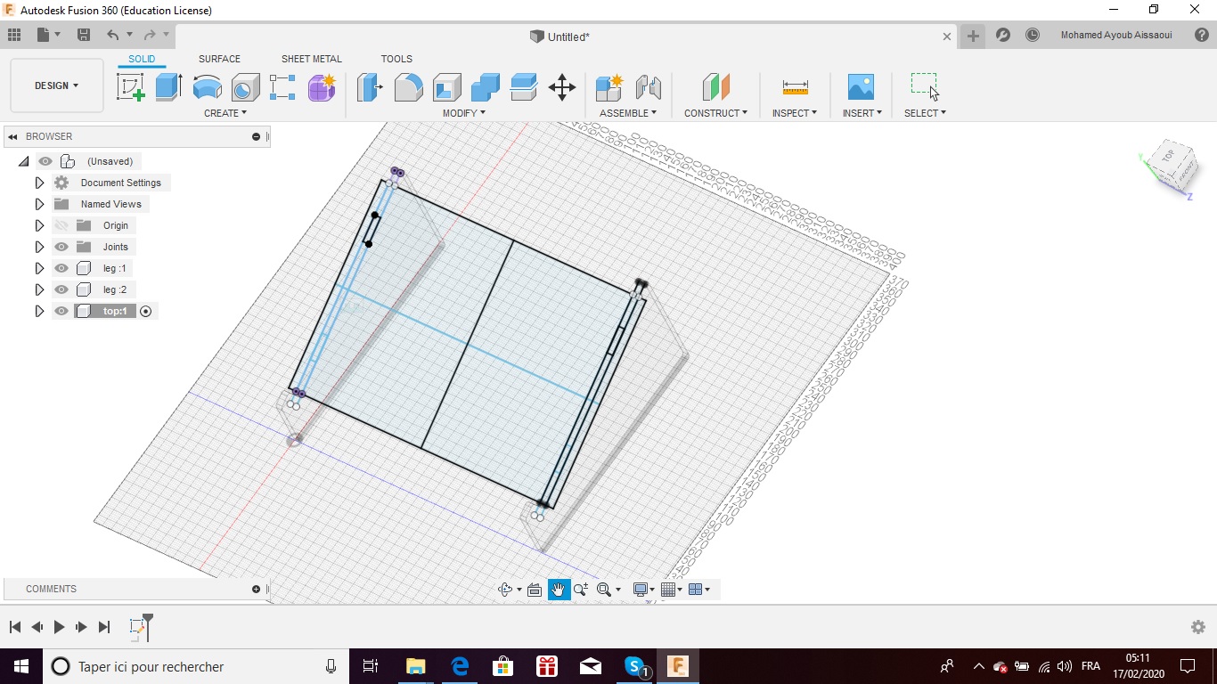
Task: Collapse the Unsaved root node
Action: click(23, 161)
